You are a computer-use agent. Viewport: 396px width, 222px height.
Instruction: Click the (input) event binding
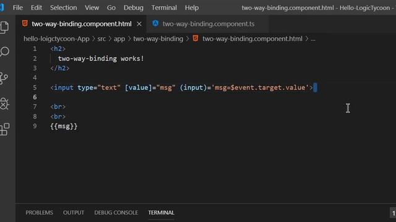click(x=193, y=88)
